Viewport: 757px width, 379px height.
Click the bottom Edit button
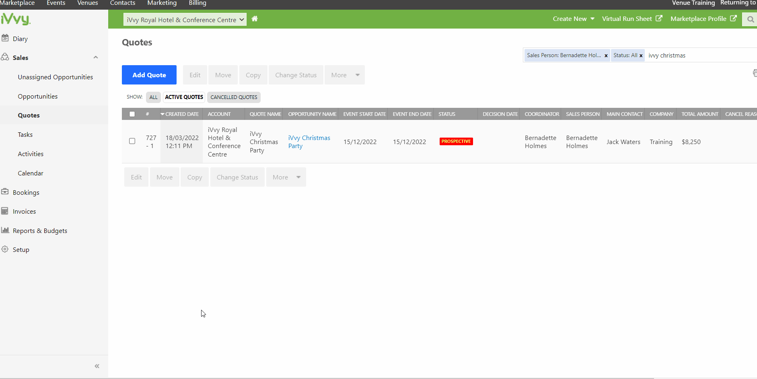[136, 177]
